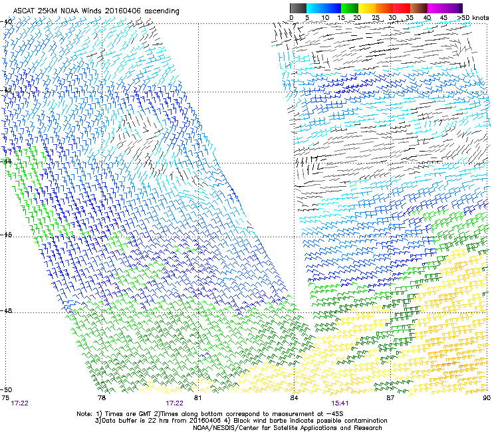Click the latitude label '-44'

point(6,162)
